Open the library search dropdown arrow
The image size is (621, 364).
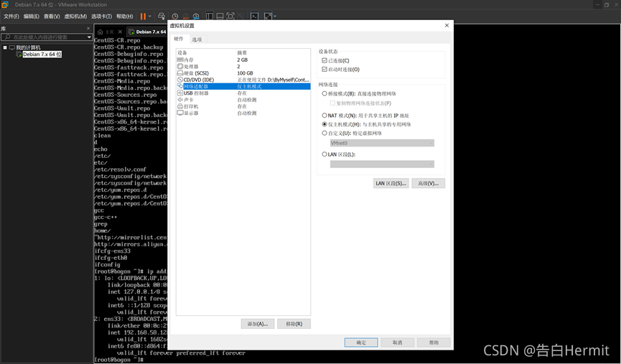(x=89, y=37)
